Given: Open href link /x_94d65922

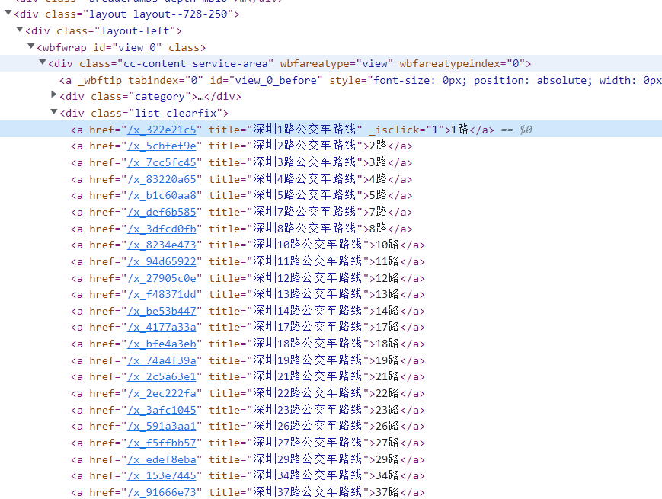Looking at the screenshot, I should 162,262.
